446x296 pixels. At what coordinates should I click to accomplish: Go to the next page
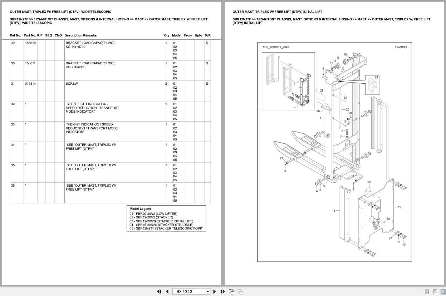coord(215,291)
